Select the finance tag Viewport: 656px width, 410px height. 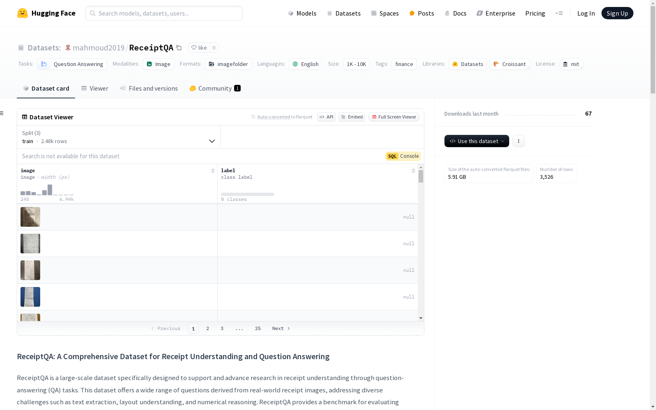click(404, 64)
